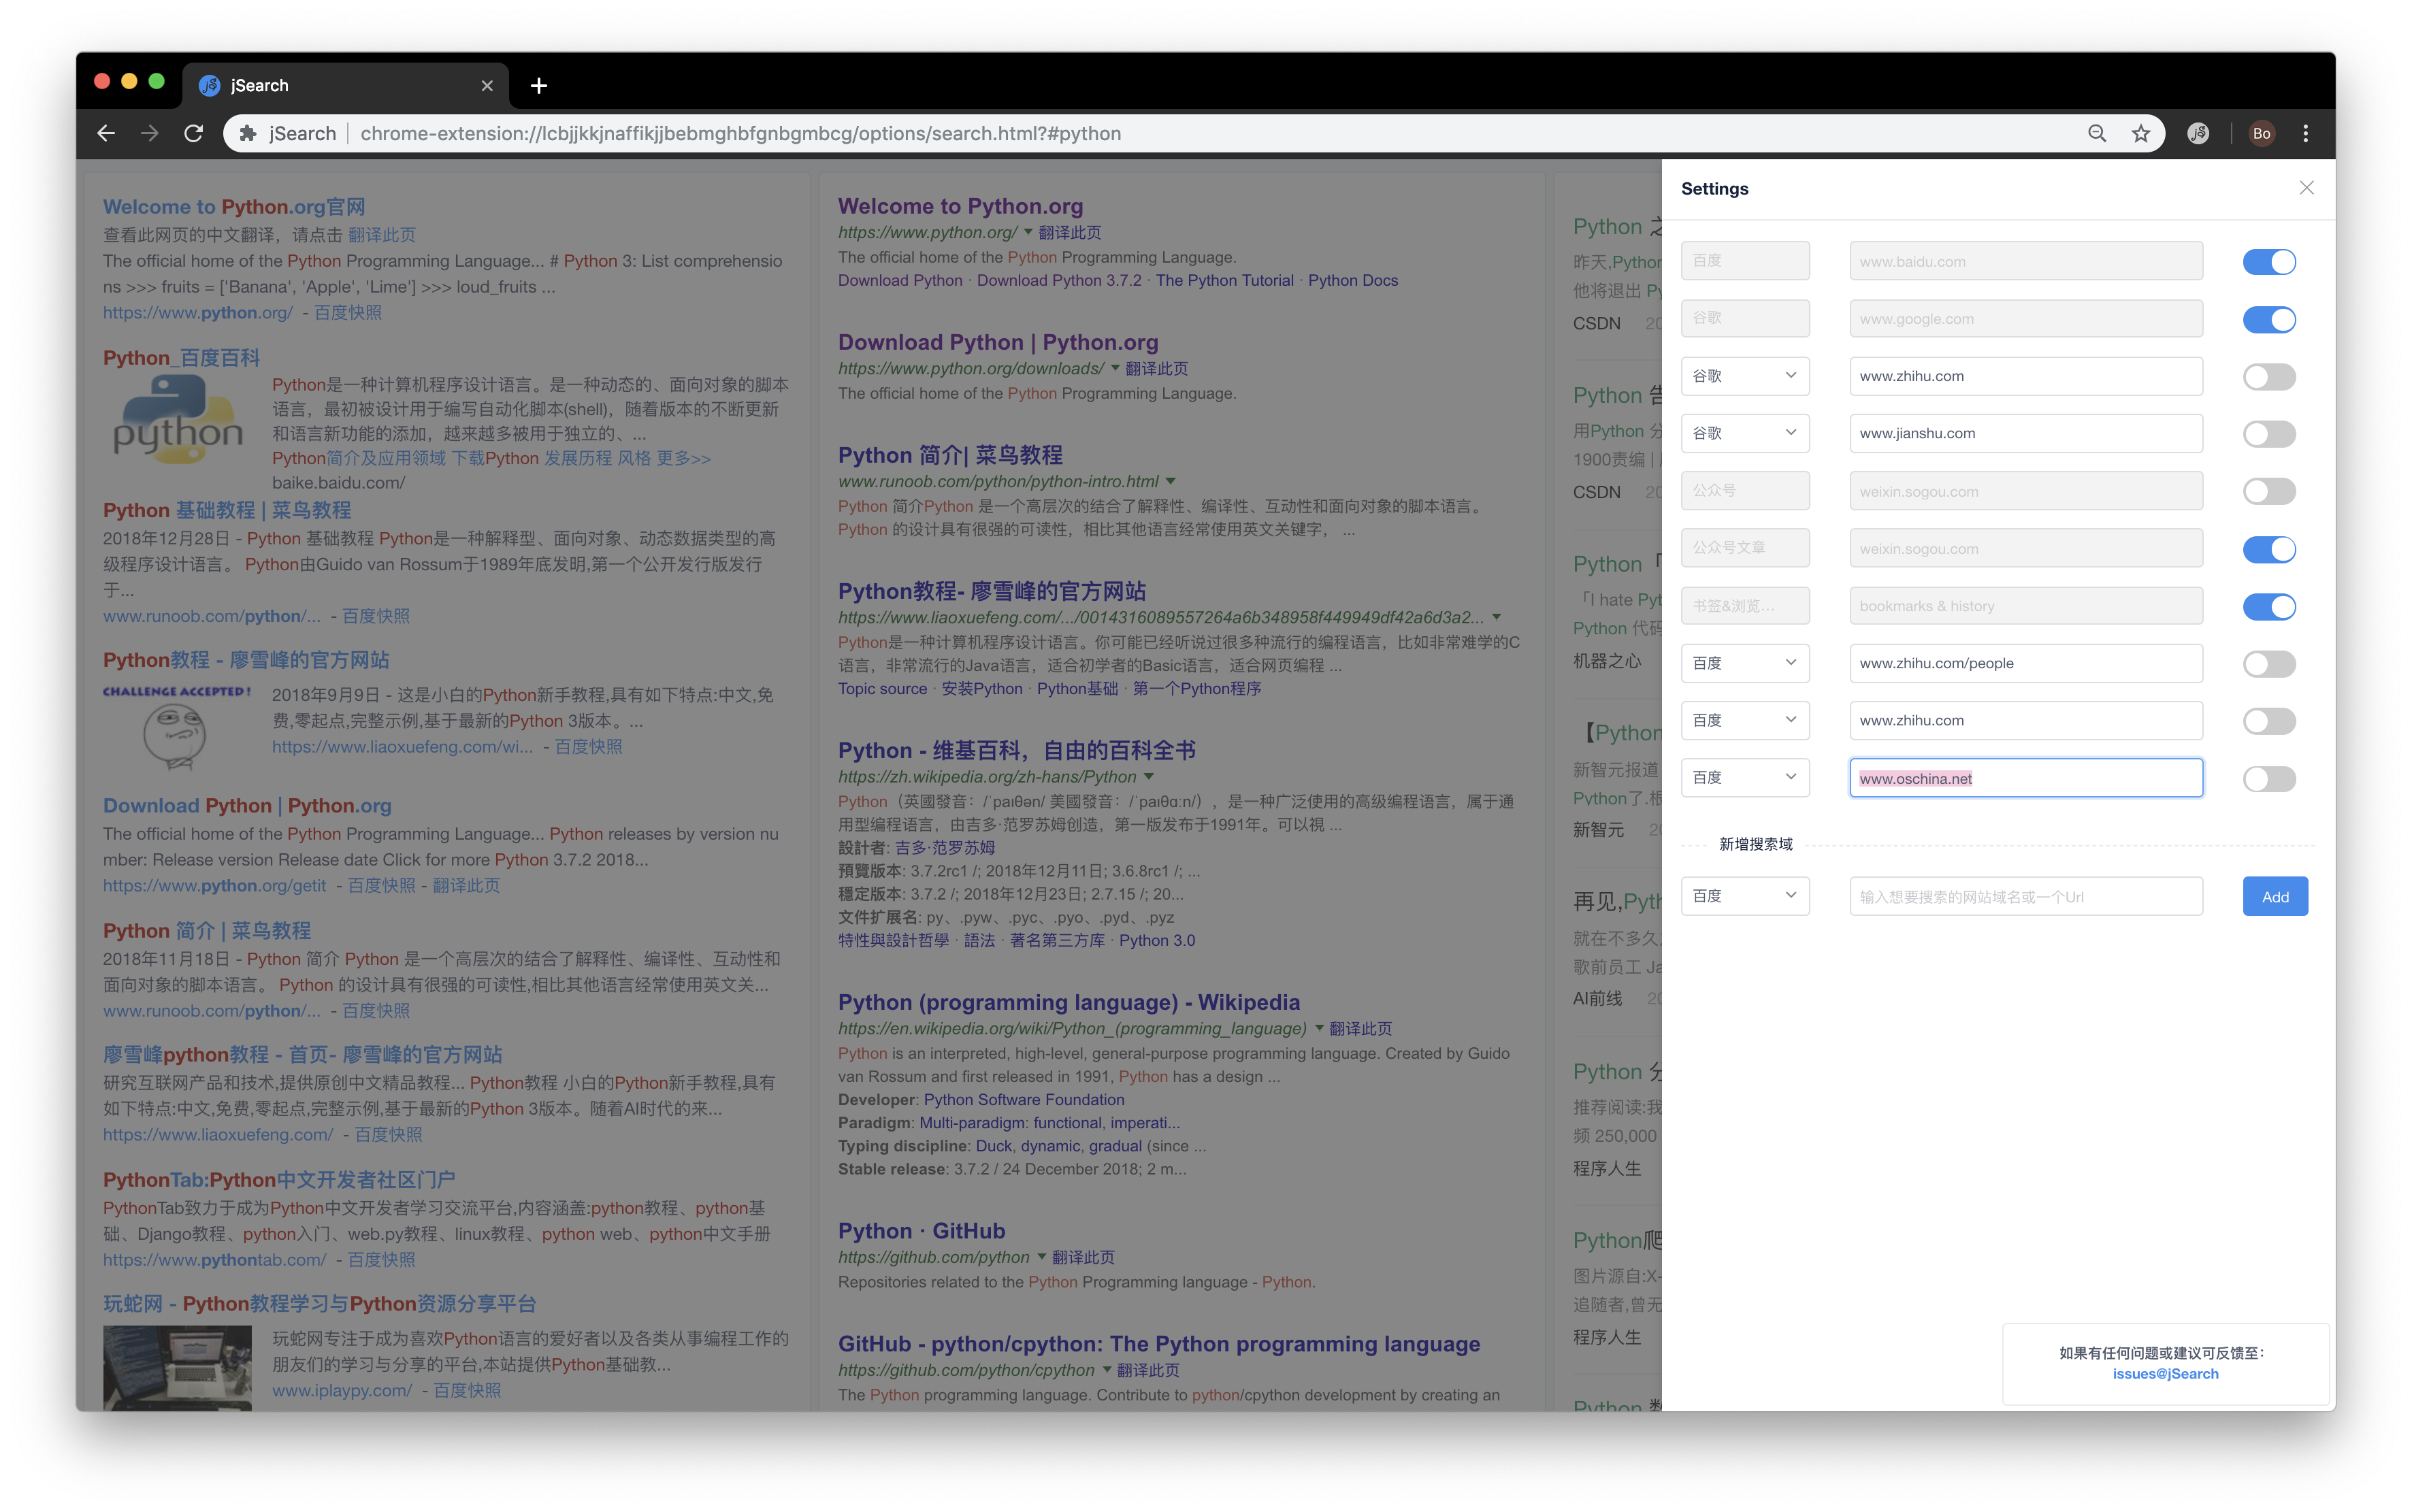The image size is (2412, 1512).
Task: Click the Add button
Action: [2274, 897]
